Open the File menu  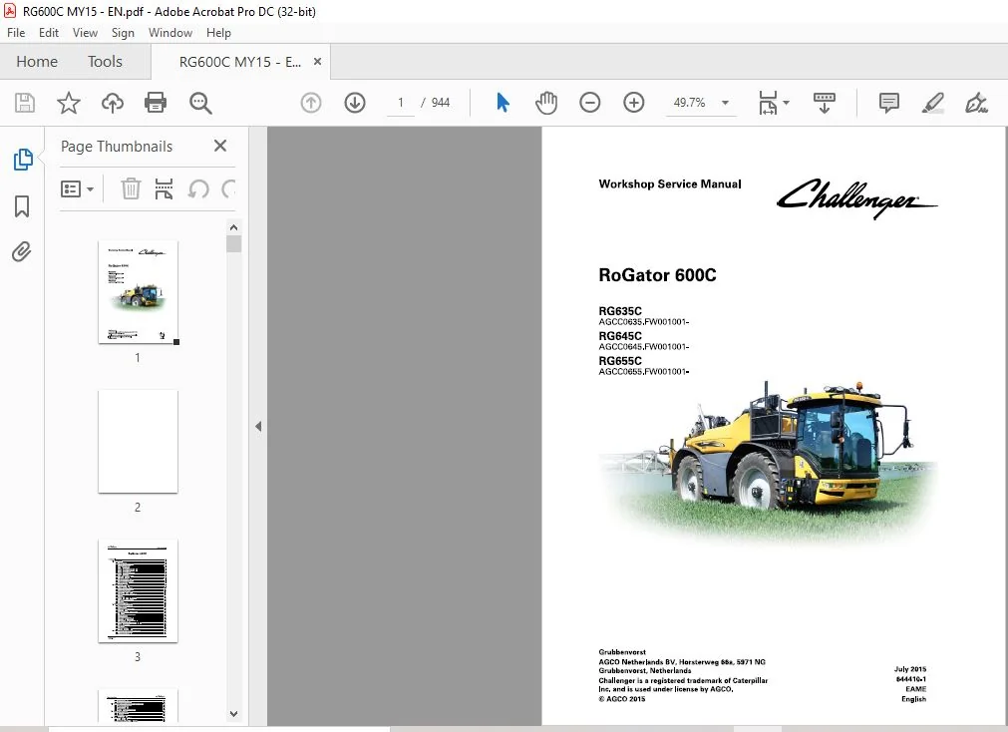pos(16,33)
